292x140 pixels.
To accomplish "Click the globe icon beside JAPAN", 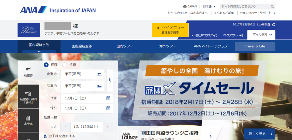I will pyautogui.click(x=185, y=7).
